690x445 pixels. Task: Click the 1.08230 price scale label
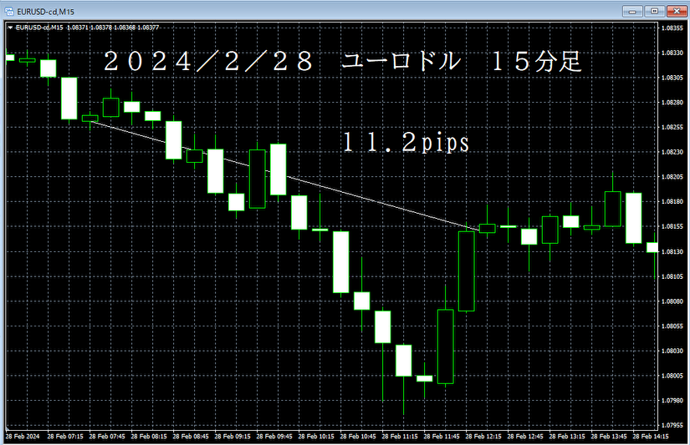[x=672, y=152]
